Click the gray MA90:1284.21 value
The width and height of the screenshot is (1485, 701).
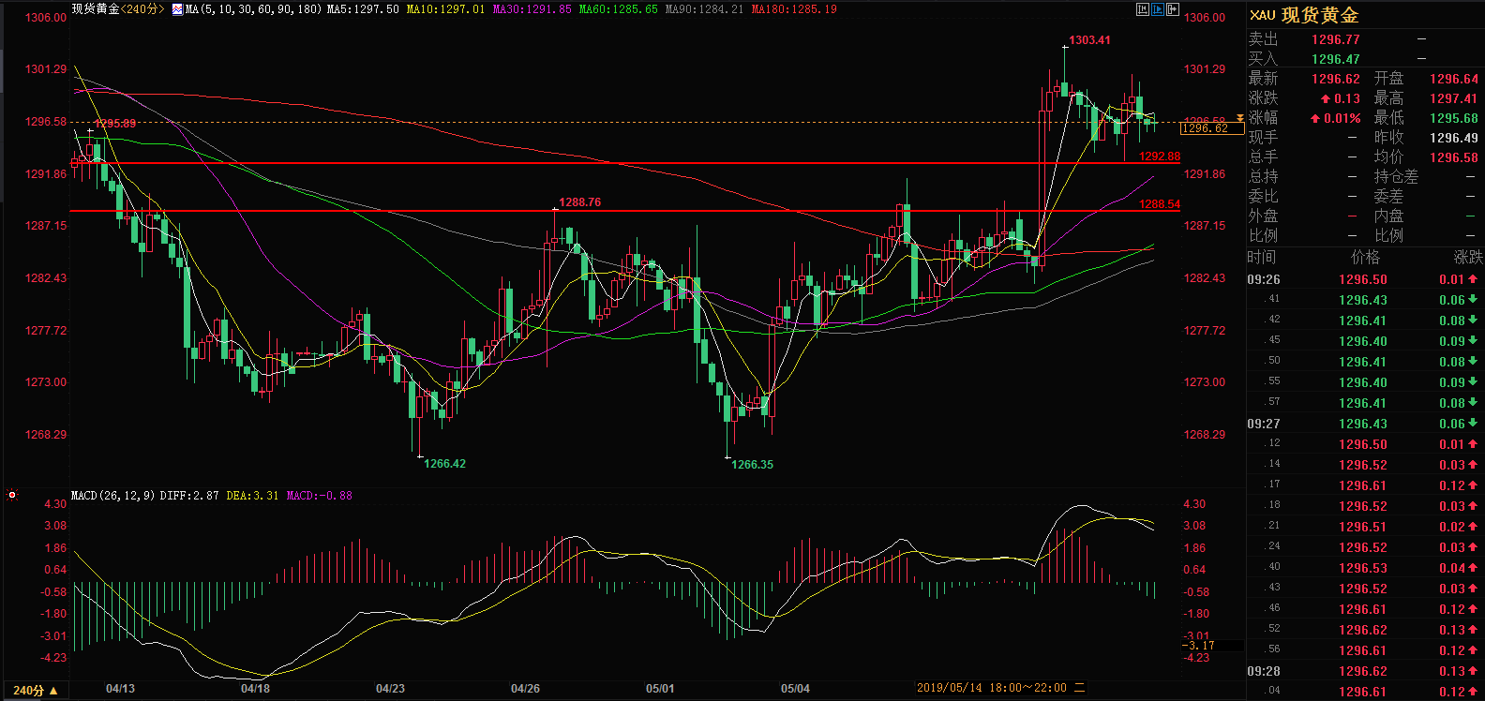pos(704,9)
